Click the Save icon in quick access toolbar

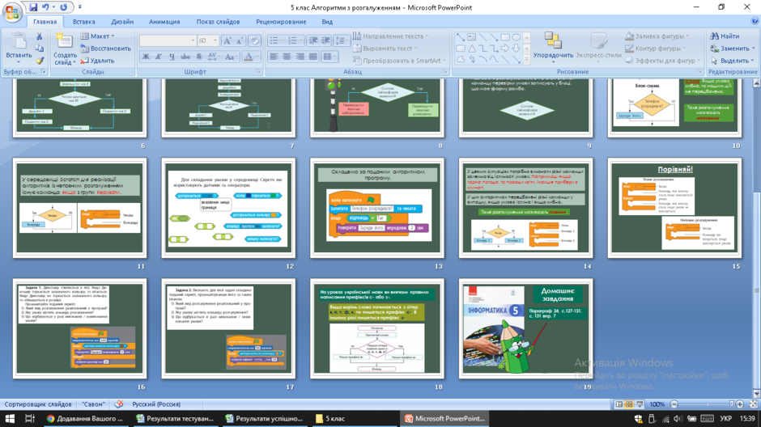point(33,7)
